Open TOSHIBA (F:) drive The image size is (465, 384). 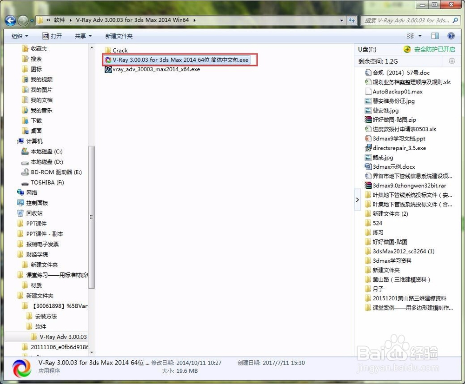coord(42,182)
